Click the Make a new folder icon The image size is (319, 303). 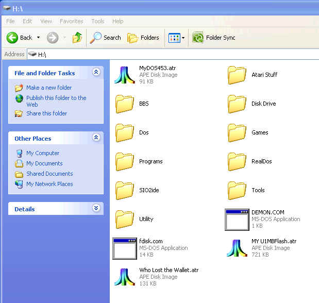19,88
